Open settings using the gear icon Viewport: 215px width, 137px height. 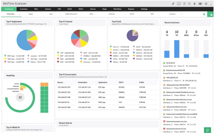(x=206, y=4)
